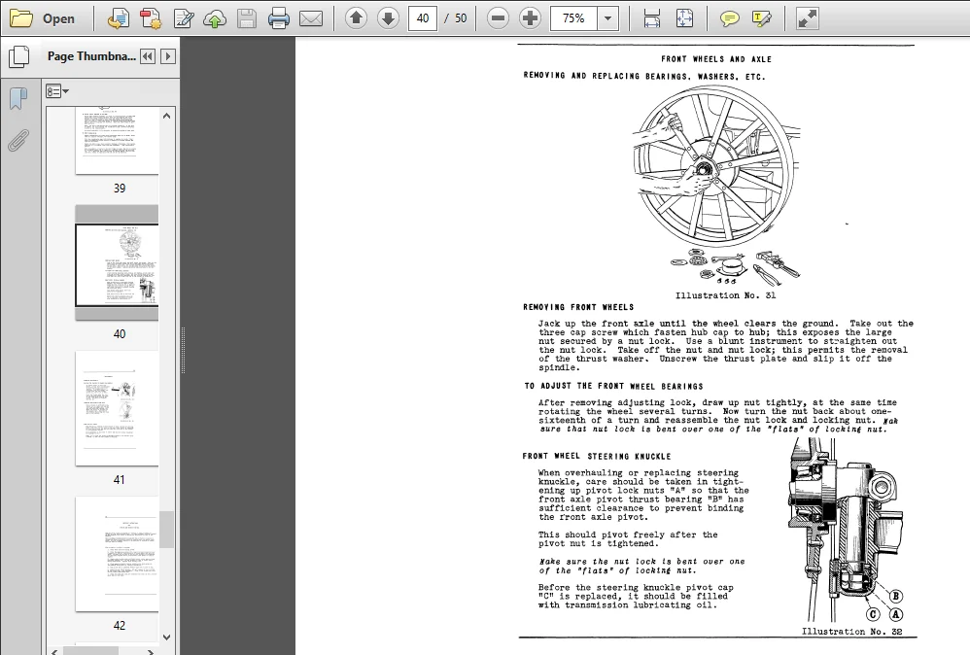Click the print icon
This screenshot has width=970, height=655.
point(279,18)
